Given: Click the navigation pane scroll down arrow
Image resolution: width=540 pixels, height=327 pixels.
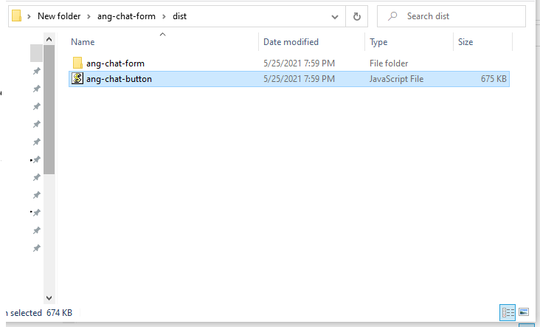Looking at the screenshot, I should click(49, 297).
